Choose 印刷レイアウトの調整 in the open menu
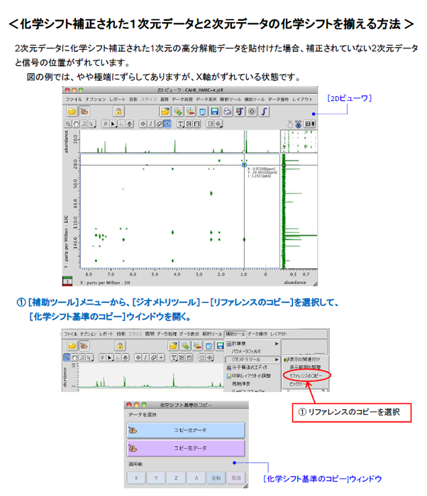This screenshot has height=496, width=427. pyautogui.click(x=249, y=376)
